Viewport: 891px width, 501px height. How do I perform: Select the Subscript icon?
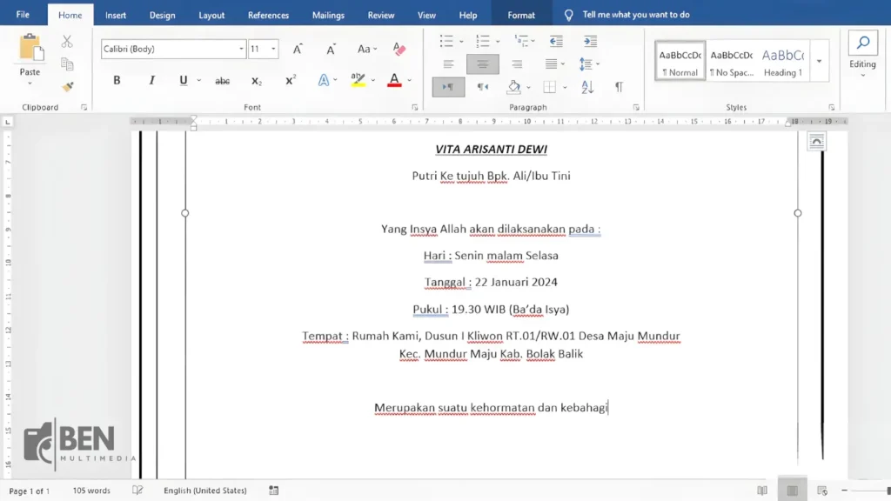coord(256,80)
